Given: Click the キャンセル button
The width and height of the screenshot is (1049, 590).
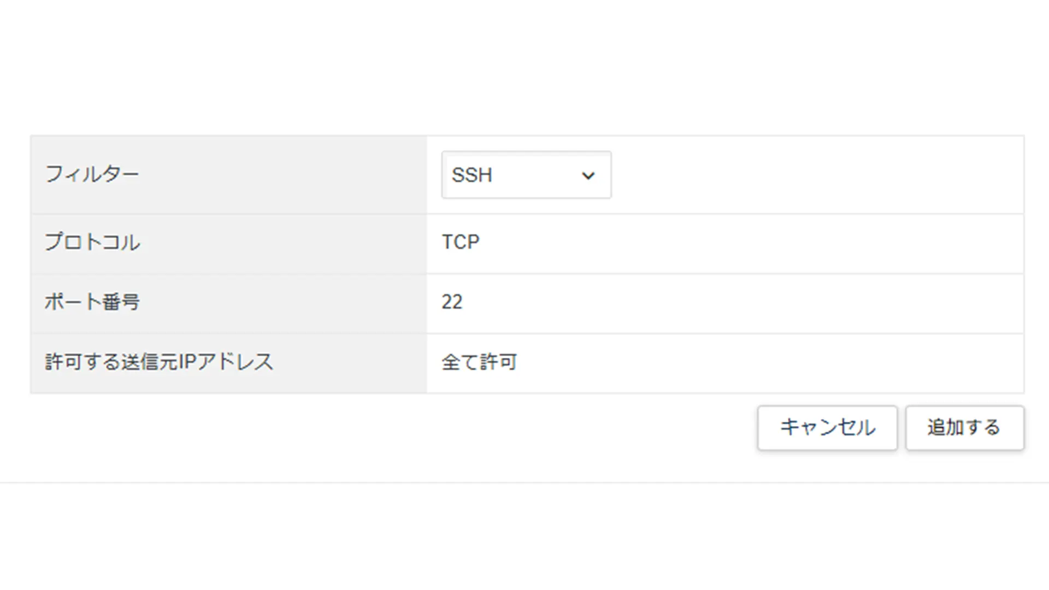Looking at the screenshot, I should pyautogui.click(x=827, y=428).
